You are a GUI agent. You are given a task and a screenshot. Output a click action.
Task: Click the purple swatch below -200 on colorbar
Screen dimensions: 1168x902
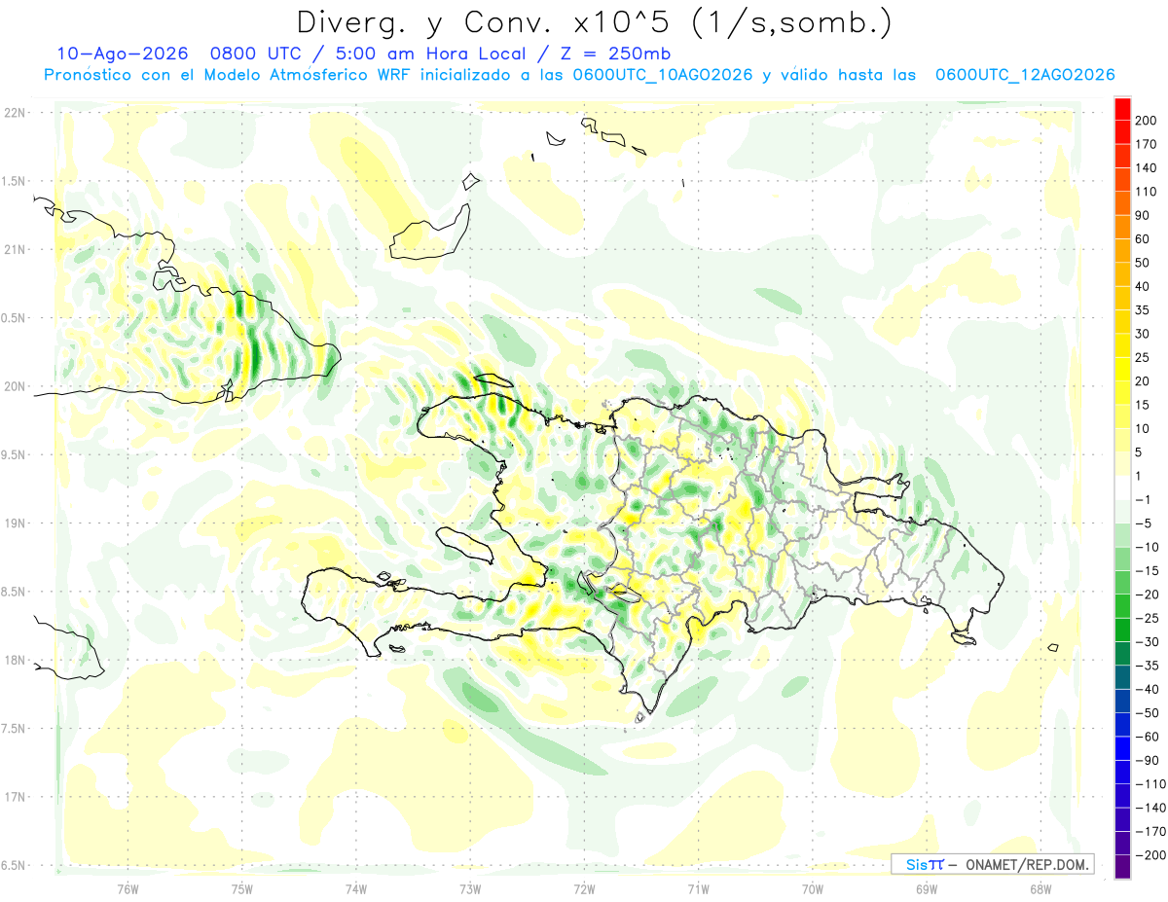[x=1122, y=867]
